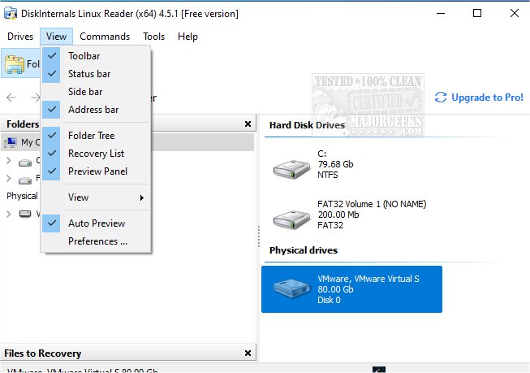This screenshot has height=373, width=530.
Task: Open the Commands menu
Action: pos(105,37)
